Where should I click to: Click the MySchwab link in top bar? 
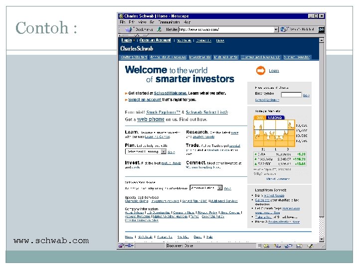(184, 40)
